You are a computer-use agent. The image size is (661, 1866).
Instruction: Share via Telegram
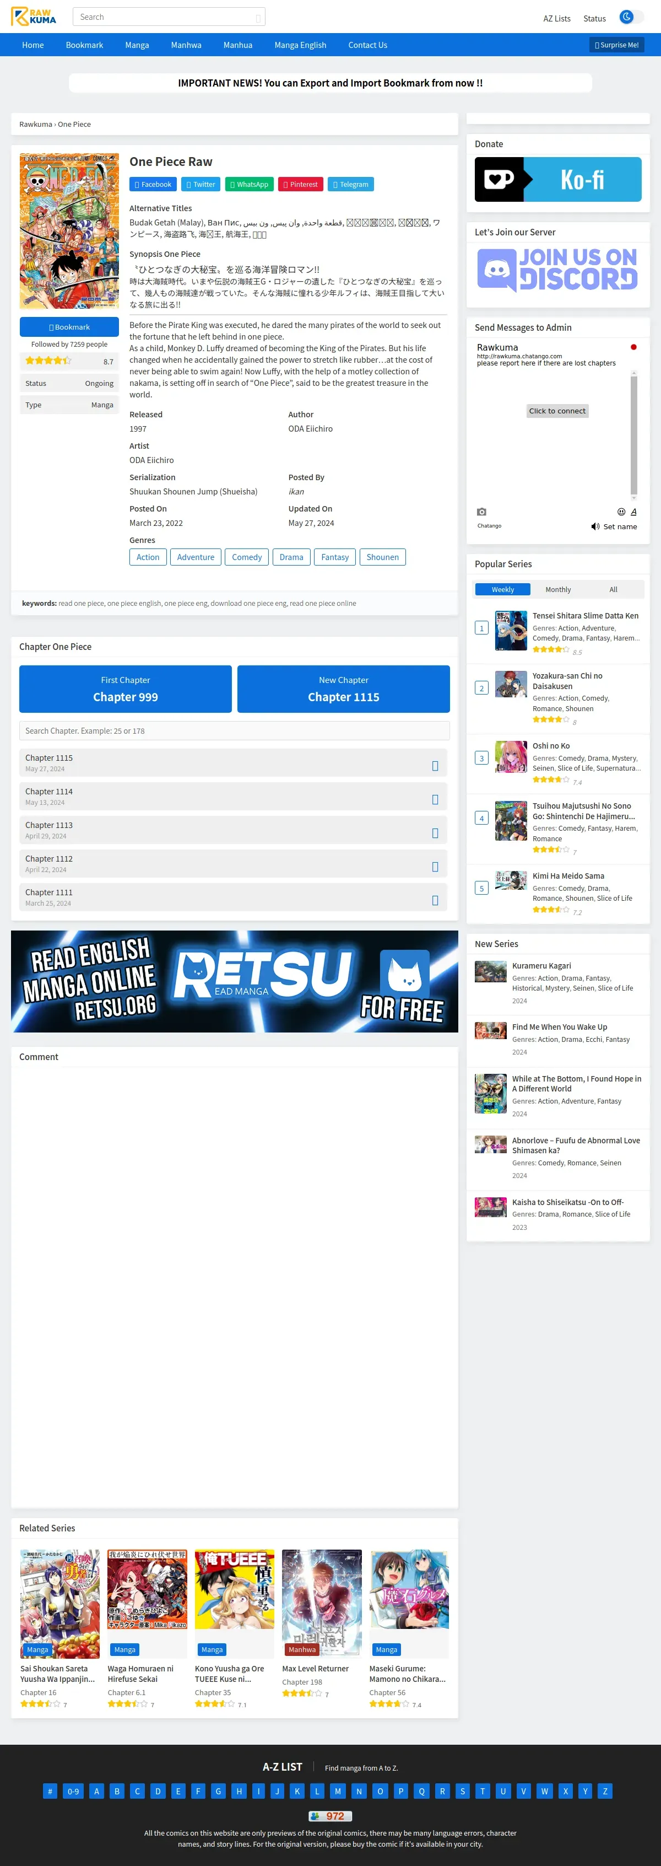coord(350,184)
